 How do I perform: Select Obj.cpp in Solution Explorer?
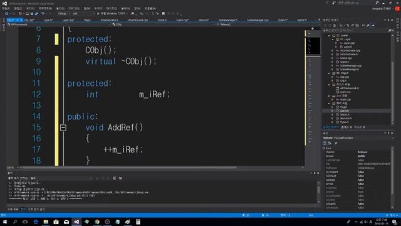click(345, 77)
